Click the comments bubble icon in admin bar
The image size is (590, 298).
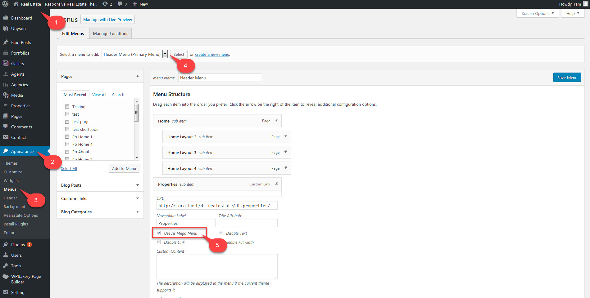(x=120, y=4)
